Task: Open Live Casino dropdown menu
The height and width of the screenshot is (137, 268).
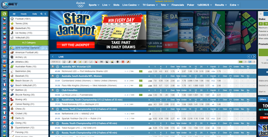Action: point(131,5)
